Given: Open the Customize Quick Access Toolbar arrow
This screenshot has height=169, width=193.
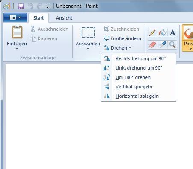Looking at the screenshot, I should [48, 6].
